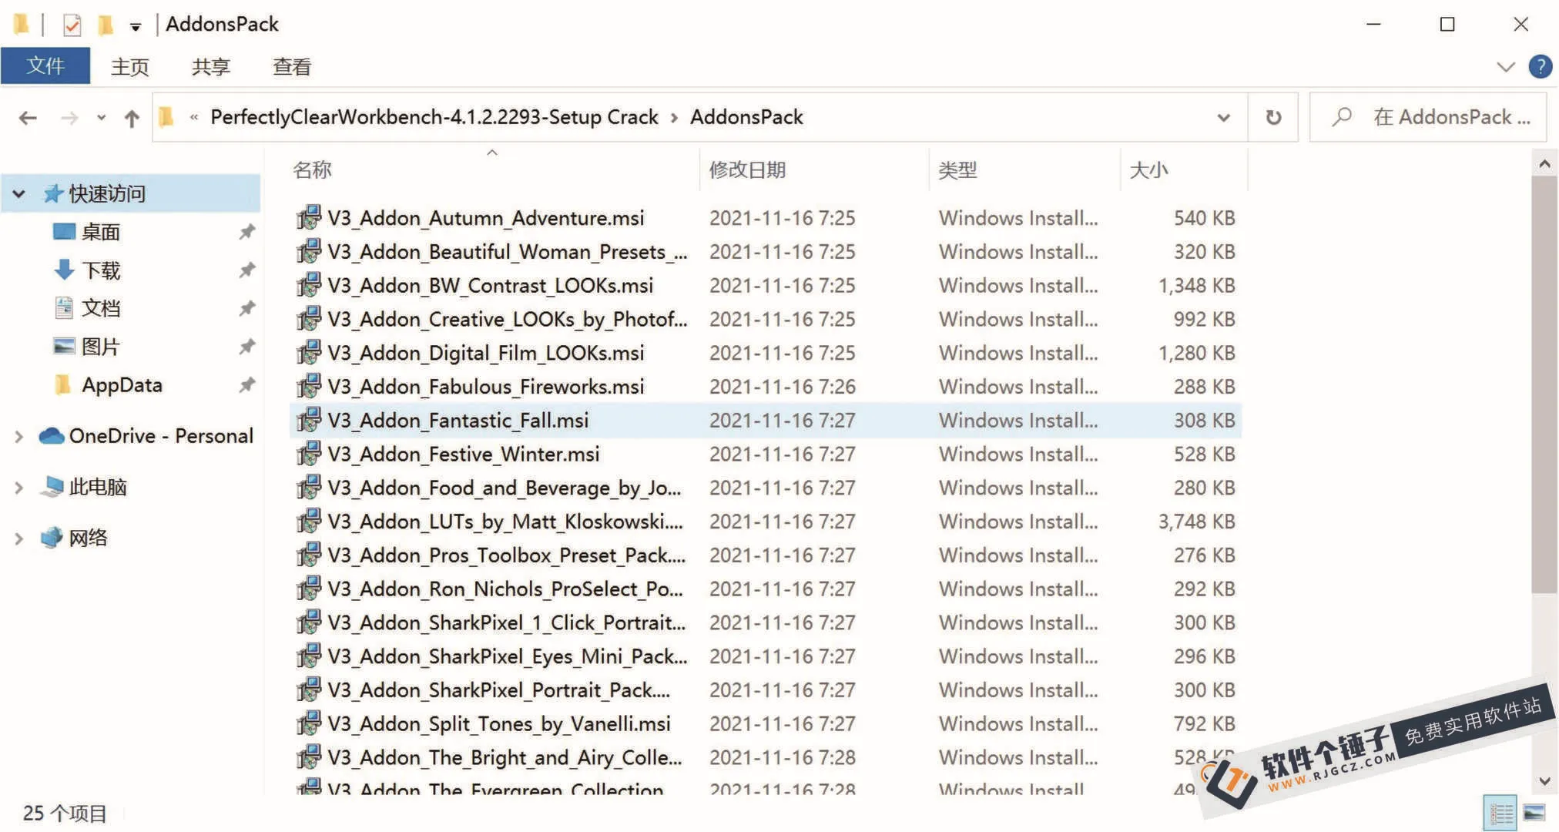
Task: Open the Customize Quick Access Toolbar dropdown
Action: pos(136,27)
